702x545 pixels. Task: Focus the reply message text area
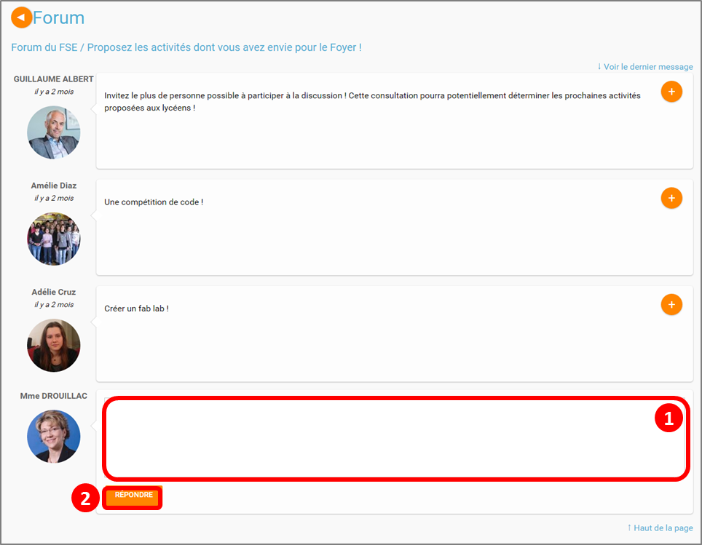(379, 438)
